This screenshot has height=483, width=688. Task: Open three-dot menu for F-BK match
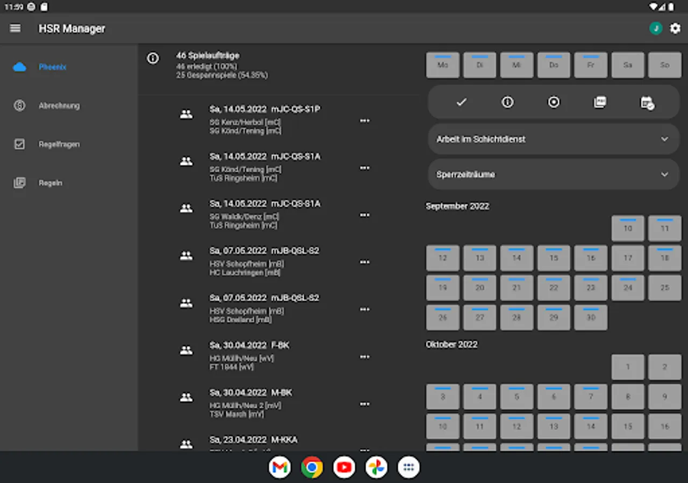[x=364, y=357]
